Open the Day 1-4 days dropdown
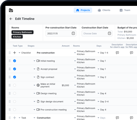 coord(98,53)
